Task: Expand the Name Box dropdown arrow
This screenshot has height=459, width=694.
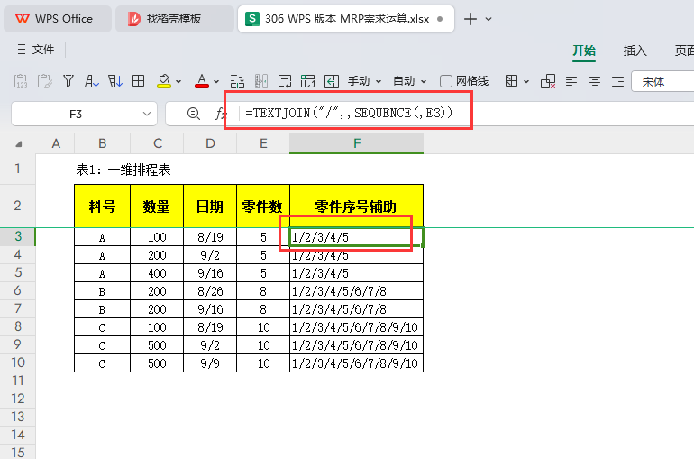Action: click(147, 114)
